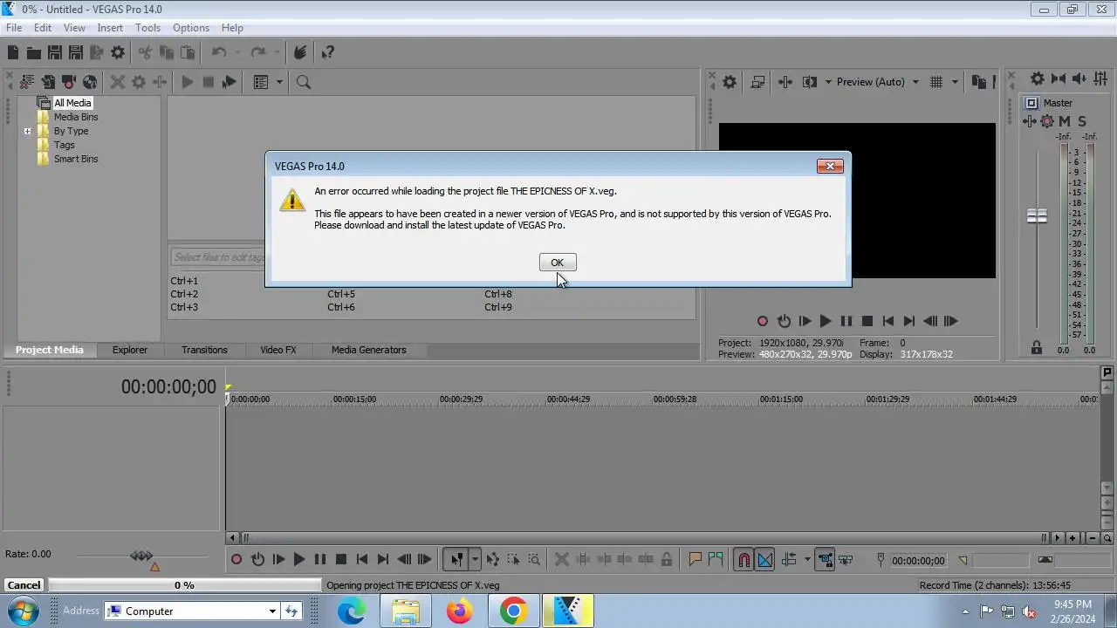Click the Open project folder icon
The image size is (1117, 628).
point(33,53)
